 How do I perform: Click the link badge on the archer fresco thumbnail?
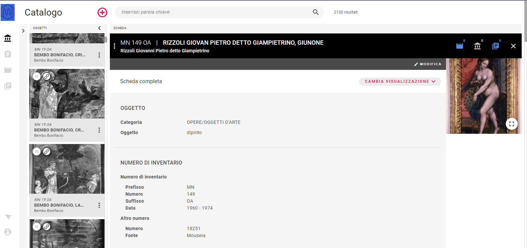tap(47, 152)
